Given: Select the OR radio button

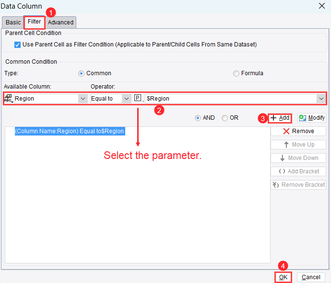Looking at the screenshot, I should 225,118.
